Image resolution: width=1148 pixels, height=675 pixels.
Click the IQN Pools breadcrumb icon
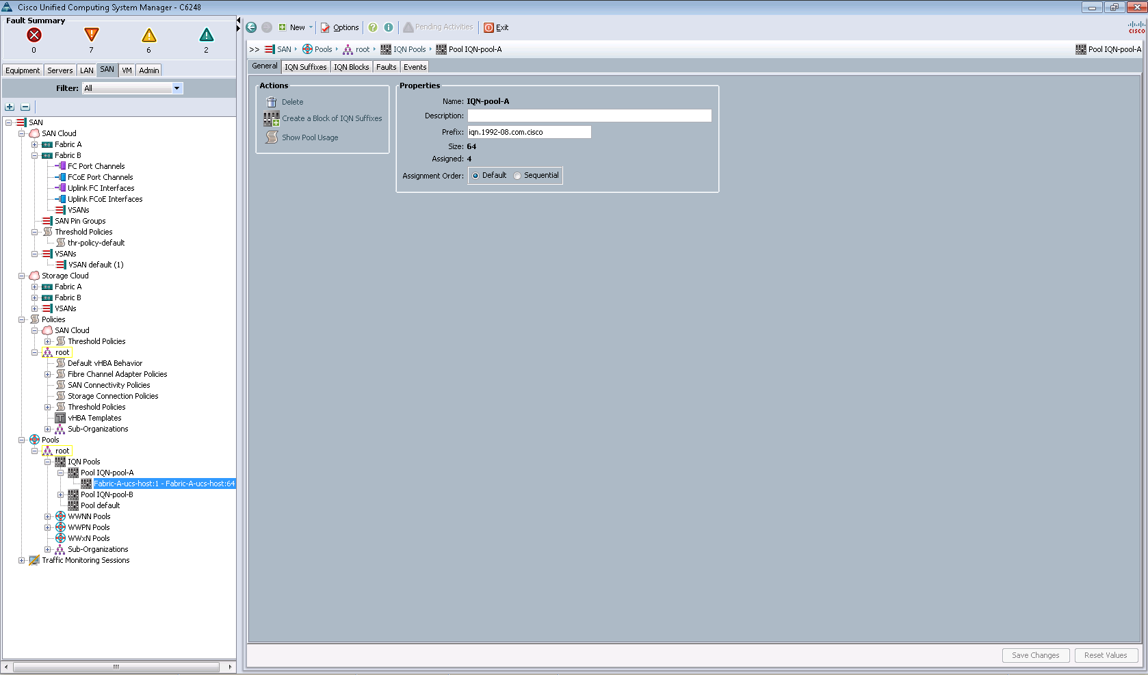click(386, 49)
